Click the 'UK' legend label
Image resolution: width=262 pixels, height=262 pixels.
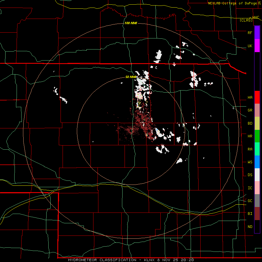pyautogui.click(x=250, y=46)
